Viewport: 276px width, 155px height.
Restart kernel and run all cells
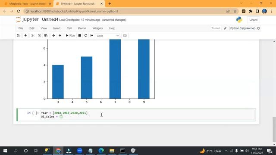92,35
